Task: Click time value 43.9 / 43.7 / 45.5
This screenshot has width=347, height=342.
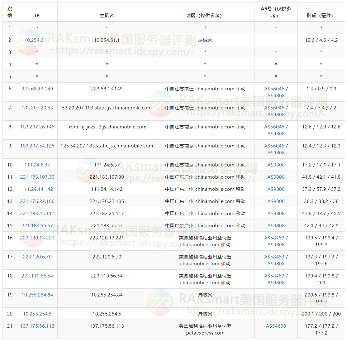Action: [x=321, y=214]
